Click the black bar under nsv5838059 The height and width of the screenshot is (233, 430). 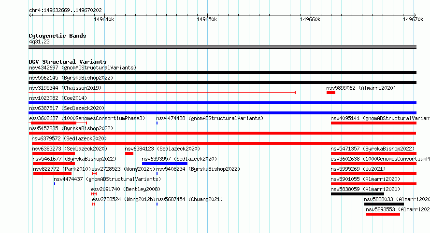coord(358,194)
